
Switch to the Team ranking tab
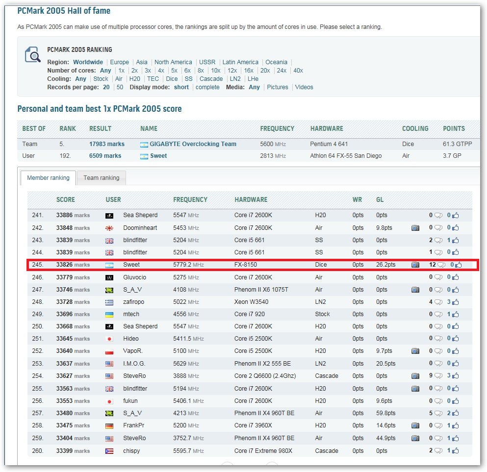[101, 178]
